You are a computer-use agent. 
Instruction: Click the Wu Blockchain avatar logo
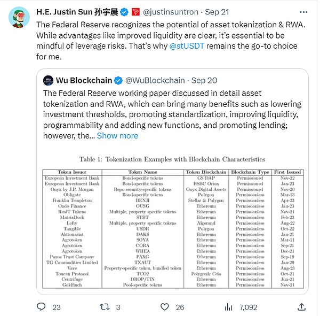tap(48, 81)
